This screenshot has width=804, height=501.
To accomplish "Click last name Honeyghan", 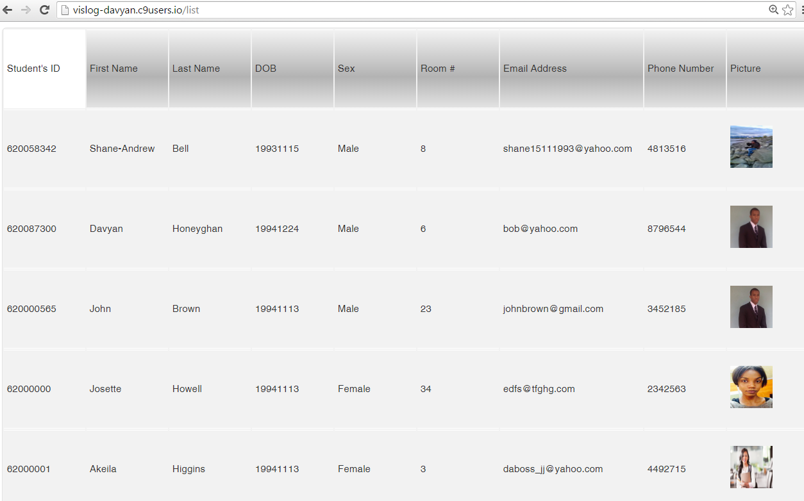I will (197, 229).
